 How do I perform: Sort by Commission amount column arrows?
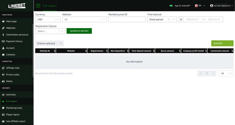tap(232, 51)
